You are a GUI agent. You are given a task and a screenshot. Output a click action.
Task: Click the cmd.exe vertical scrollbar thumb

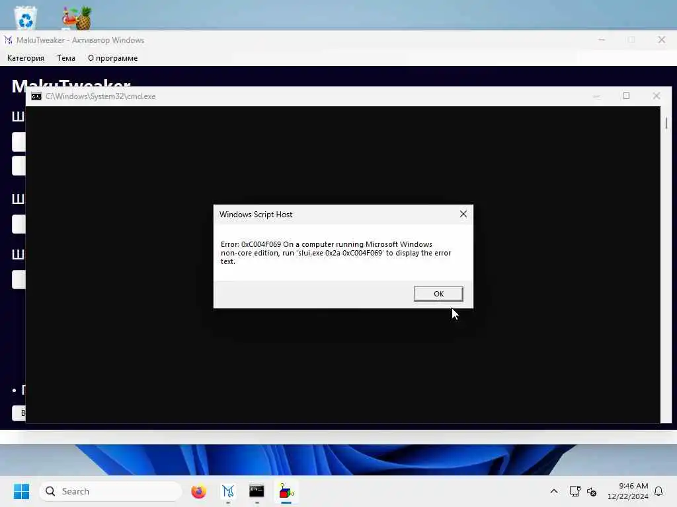click(x=666, y=123)
